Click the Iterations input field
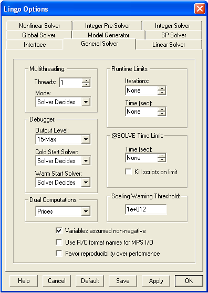The width and height of the screenshot is (208, 293). tap(141, 90)
